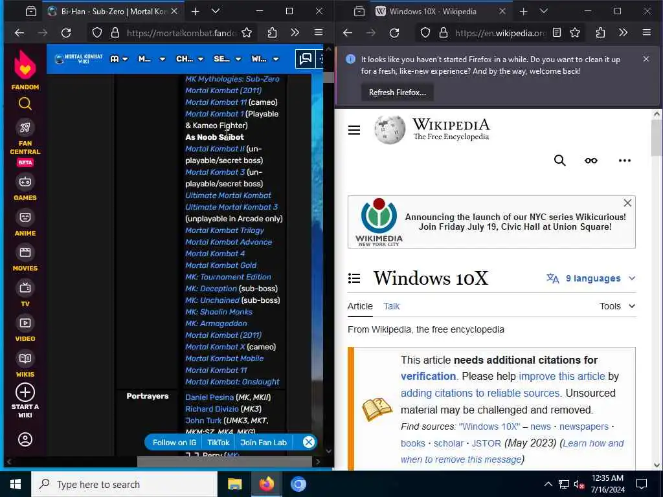List all tabs in Wikipedia Firefox window

(x=544, y=12)
